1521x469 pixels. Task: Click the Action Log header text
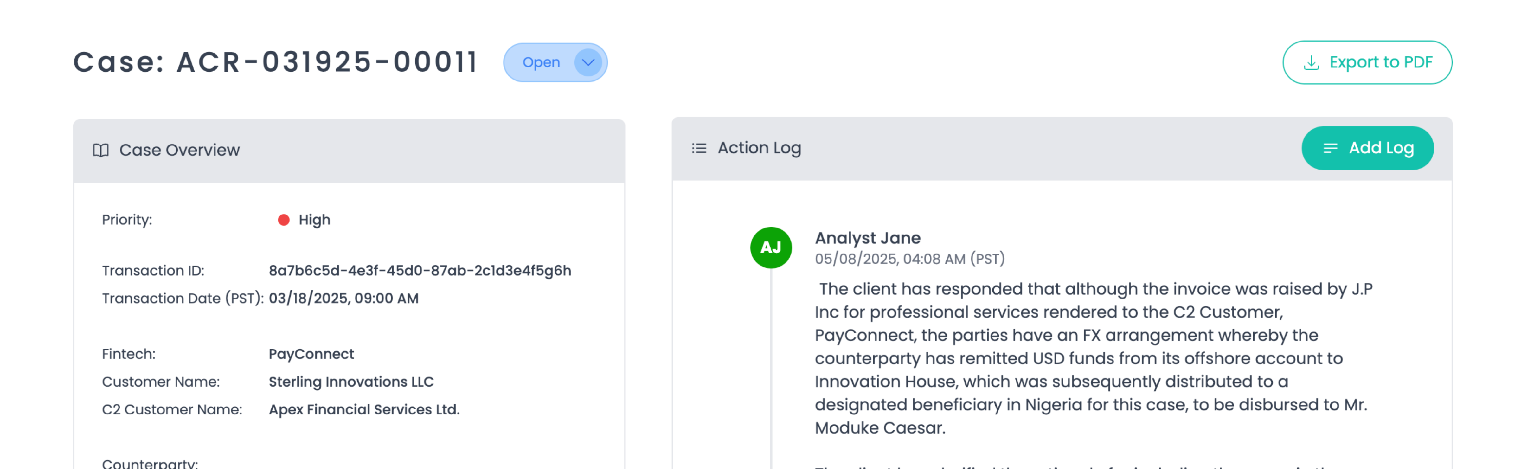click(x=759, y=148)
